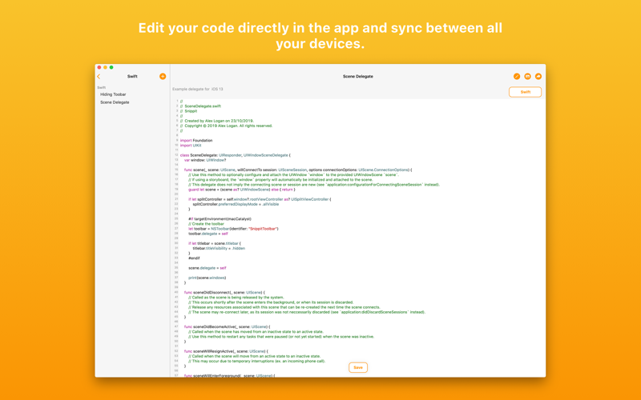
Task: Click the '// Create the toolbar' comment
Action: (x=206, y=224)
